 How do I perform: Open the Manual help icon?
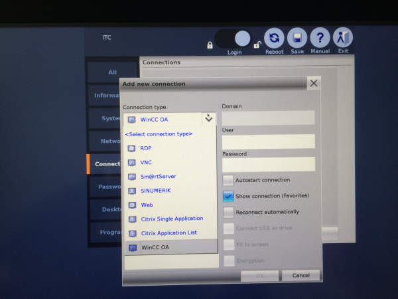click(x=320, y=38)
